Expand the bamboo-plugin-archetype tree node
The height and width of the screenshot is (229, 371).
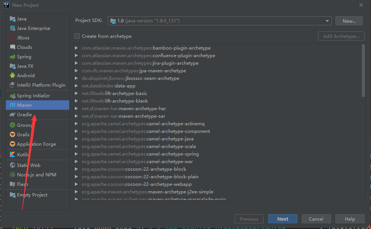coord(77,48)
